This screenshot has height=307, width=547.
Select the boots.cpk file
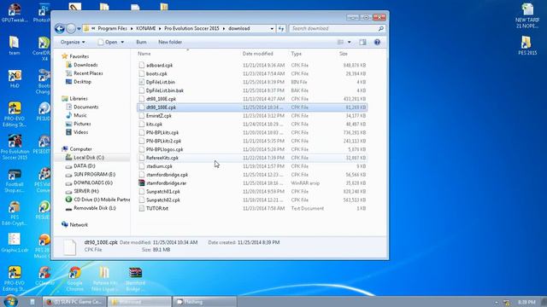click(x=156, y=74)
